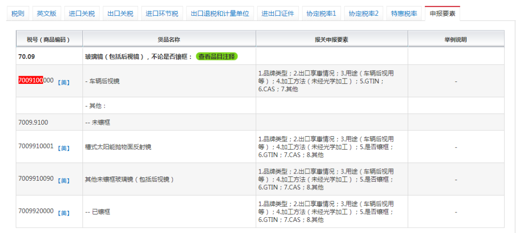Select the active 申报要素 tab
This screenshot has height=233, width=518.
click(x=442, y=13)
